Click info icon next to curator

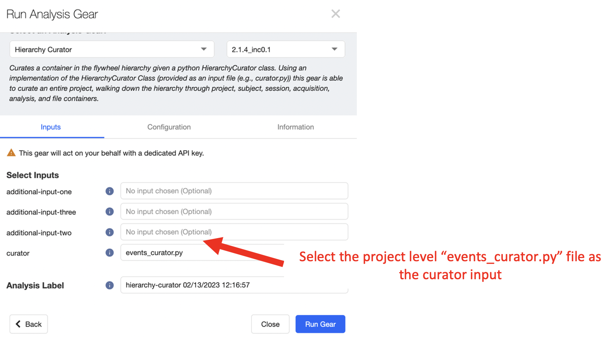click(x=110, y=253)
